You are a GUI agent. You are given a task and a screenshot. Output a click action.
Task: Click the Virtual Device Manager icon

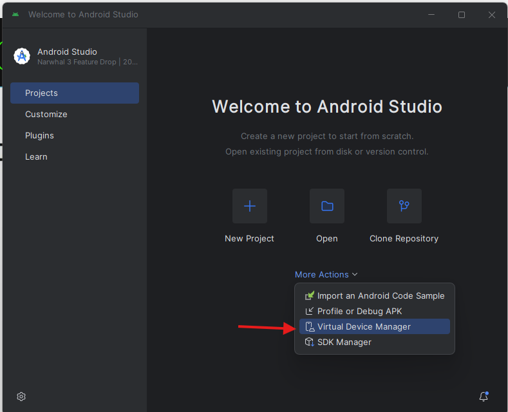pyautogui.click(x=309, y=327)
